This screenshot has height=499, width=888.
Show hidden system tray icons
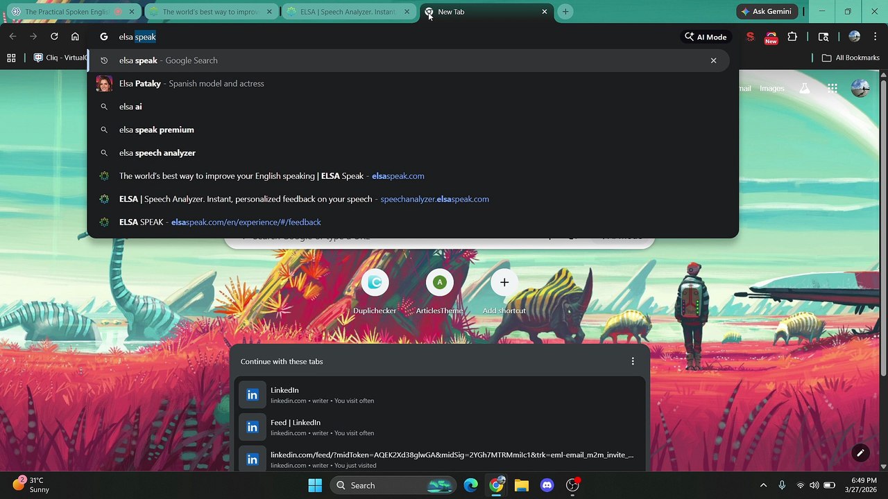pos(763,485)
